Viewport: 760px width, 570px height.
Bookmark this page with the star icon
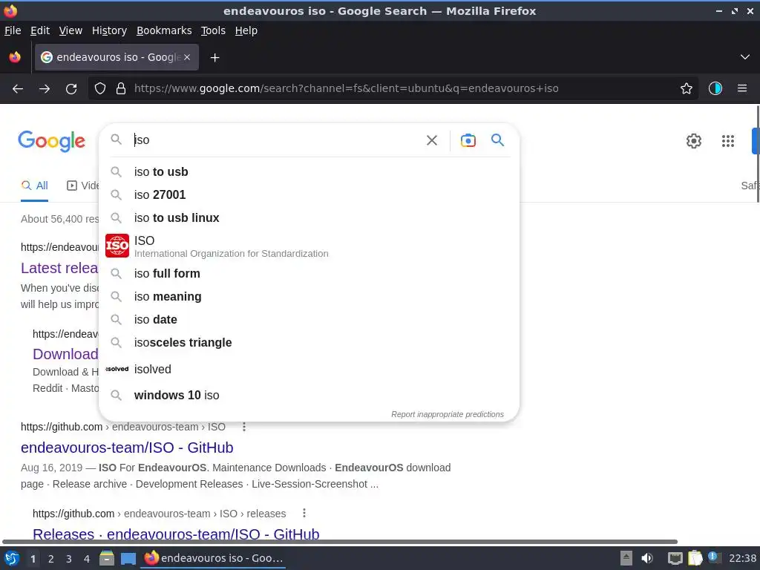tap(687, 88)
